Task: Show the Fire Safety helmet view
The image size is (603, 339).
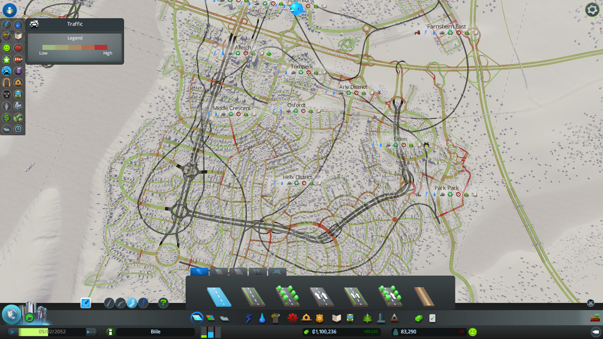Action: click(18, 82)
